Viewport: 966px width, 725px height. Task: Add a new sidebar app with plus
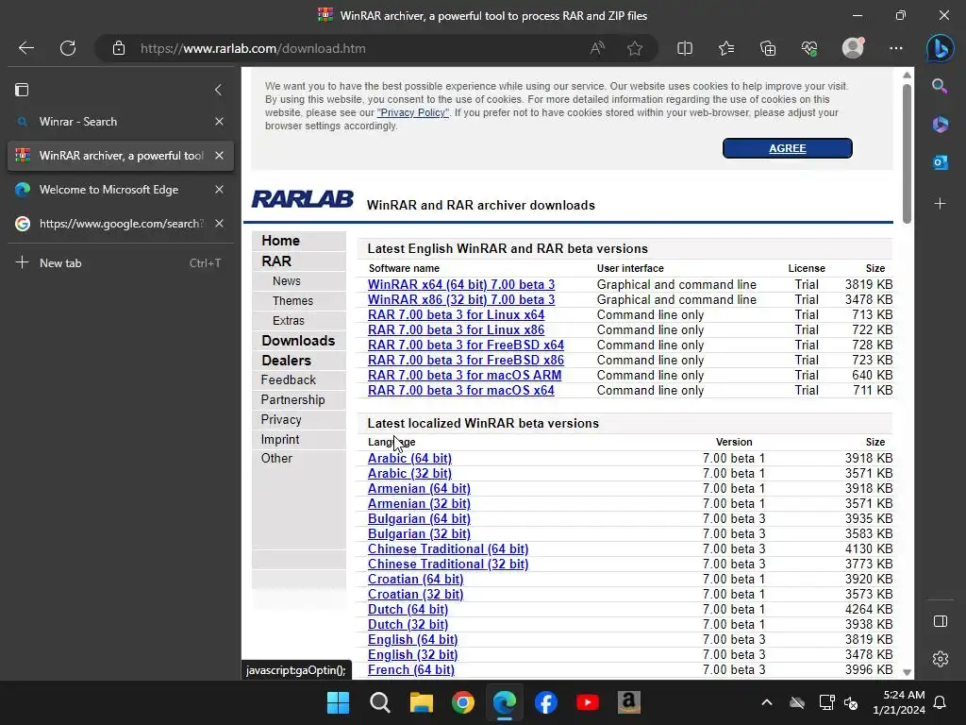coord(941,204)
